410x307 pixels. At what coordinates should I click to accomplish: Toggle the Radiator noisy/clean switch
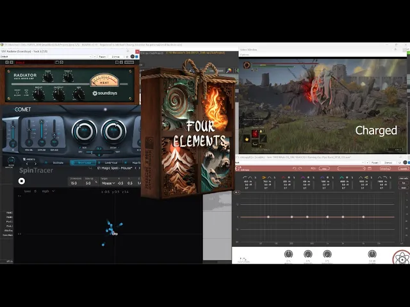pos(17,93)
